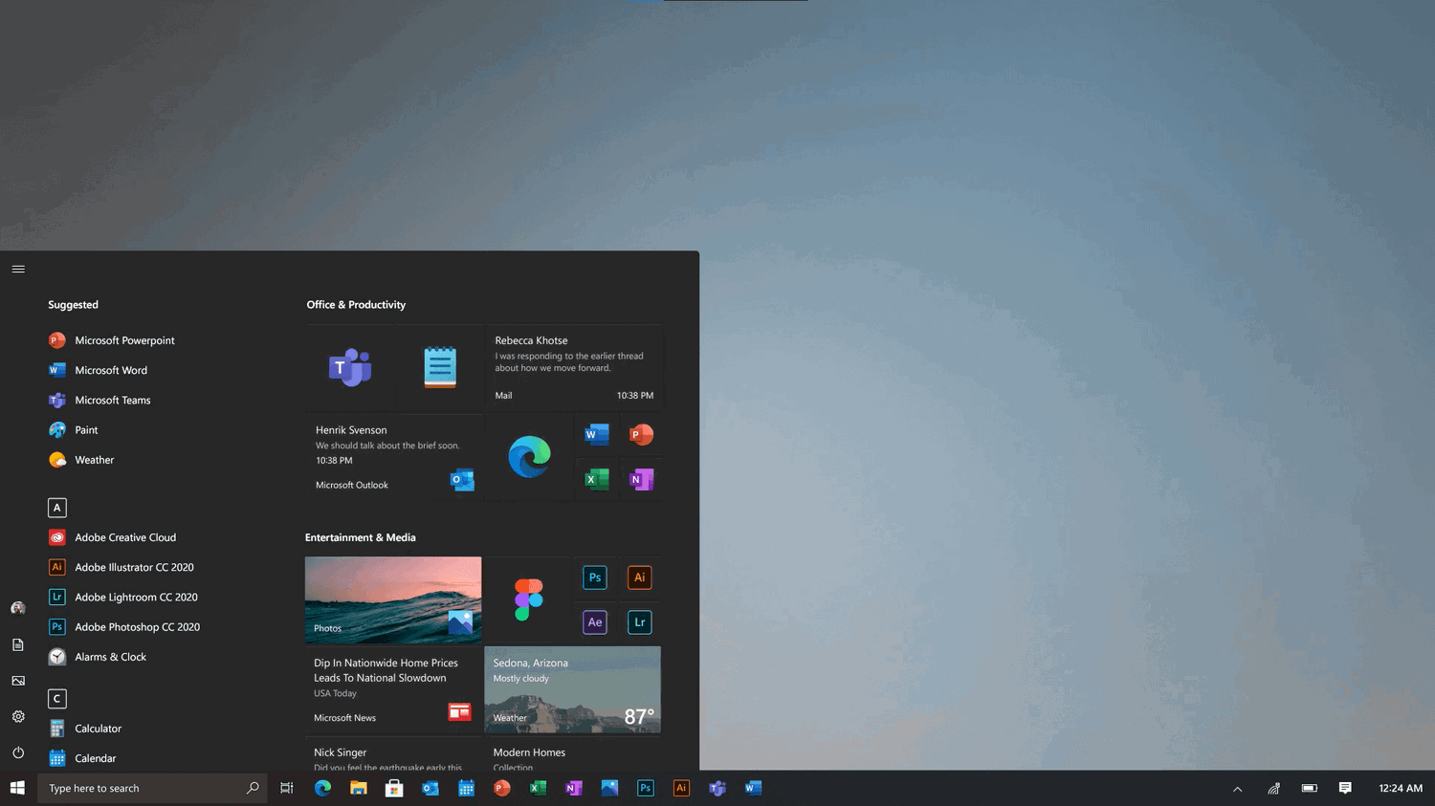Image resolution: width=1435 pixels, height=806 pixels.
Task: Switch to Illustrator on the taskbar
Action: click(681, 788)
